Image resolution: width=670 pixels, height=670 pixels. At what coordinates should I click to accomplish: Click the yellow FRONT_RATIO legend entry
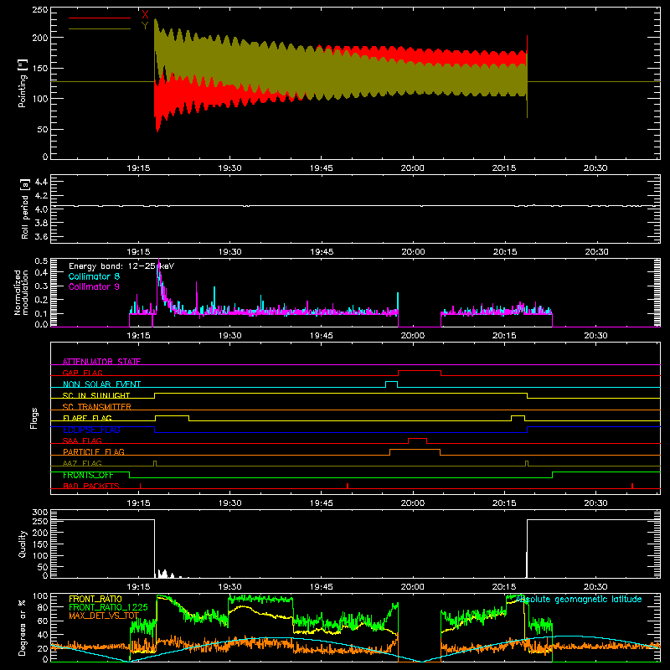pyautogui.click(x=95, y=599)
